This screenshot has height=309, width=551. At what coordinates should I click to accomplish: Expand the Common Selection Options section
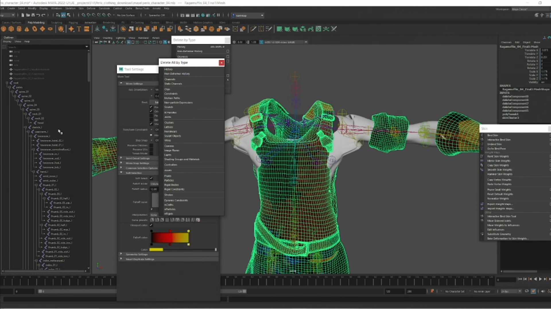[121, 168]
